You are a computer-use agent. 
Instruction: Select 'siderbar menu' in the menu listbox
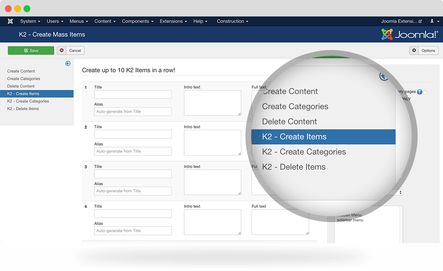350,220
